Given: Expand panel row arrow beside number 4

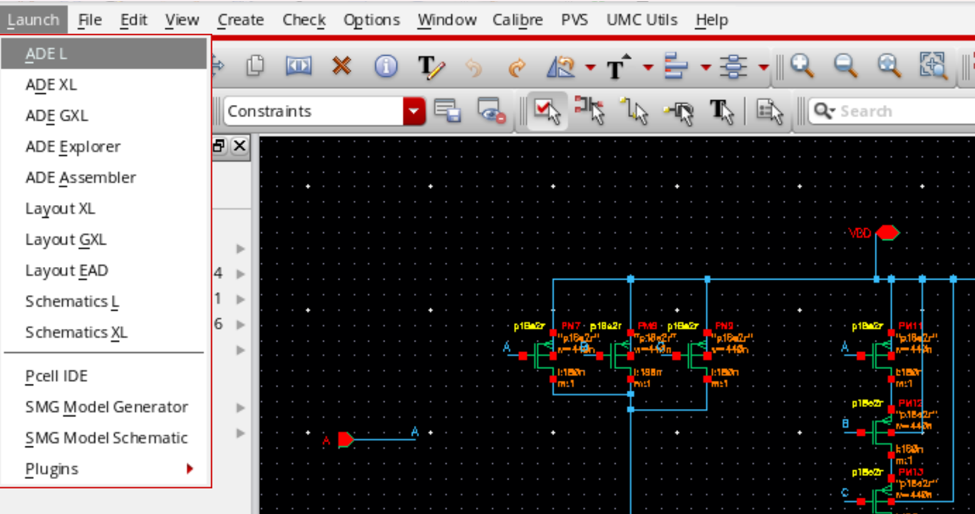Looking at the screenshot, I should pyautogui.click(x=240, y=274).
